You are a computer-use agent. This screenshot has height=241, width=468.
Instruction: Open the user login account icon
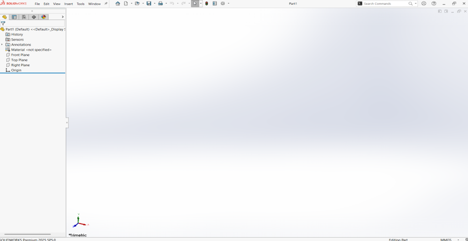coord(424,3)
